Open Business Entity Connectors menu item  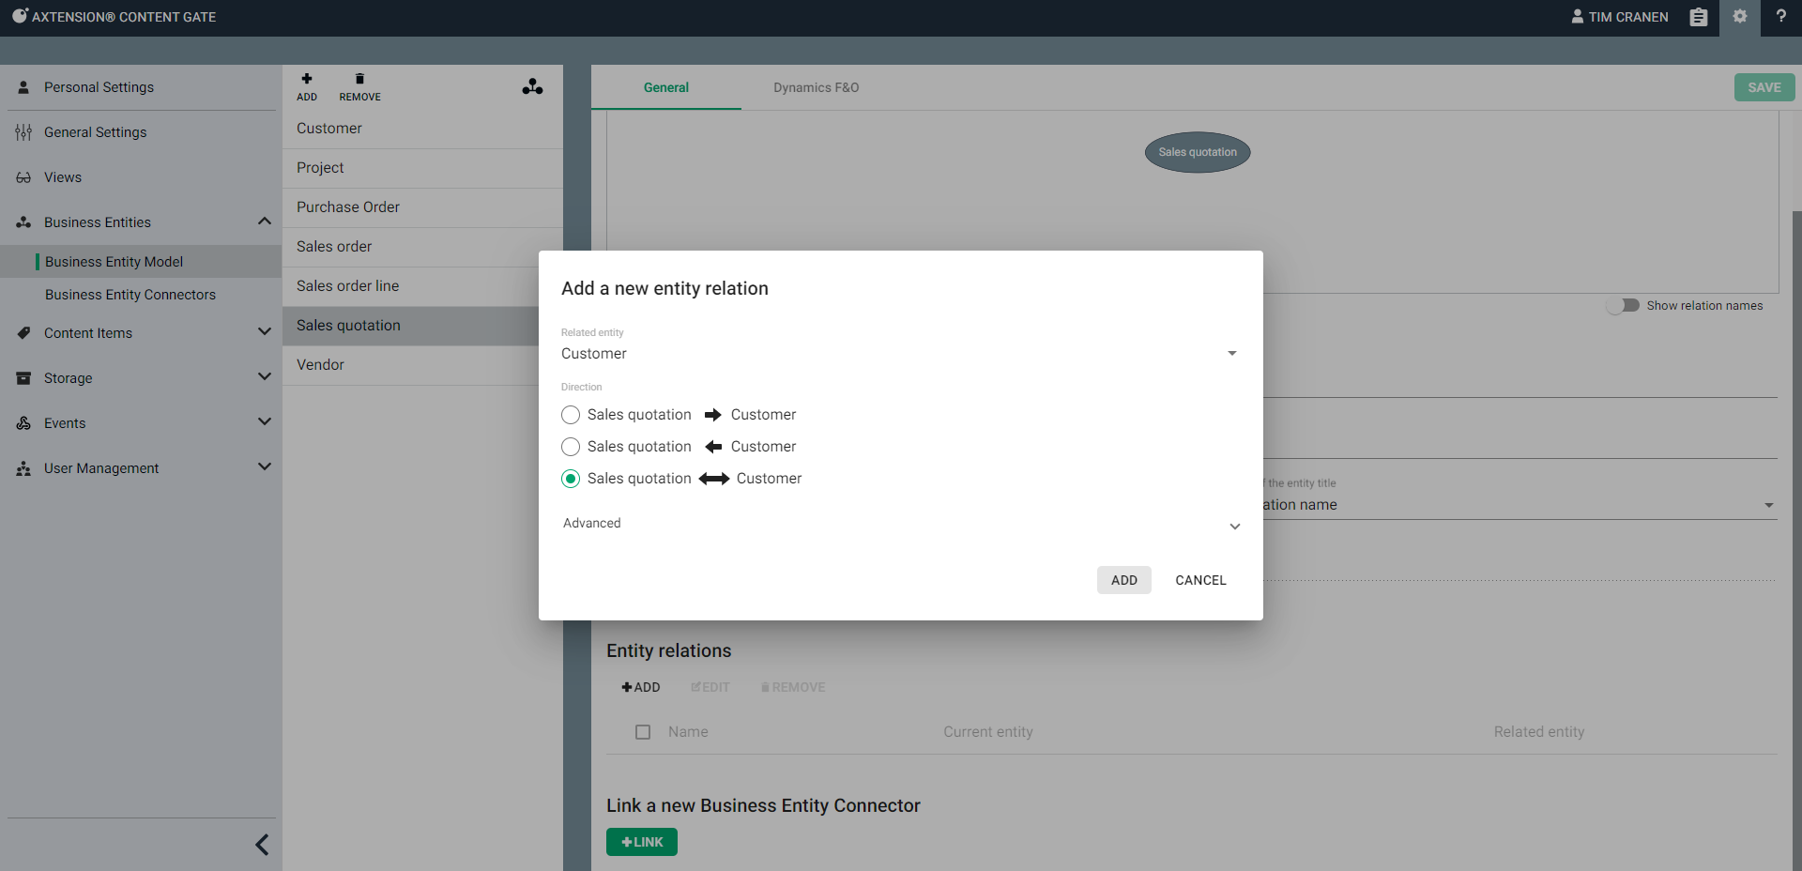[130, 295]
